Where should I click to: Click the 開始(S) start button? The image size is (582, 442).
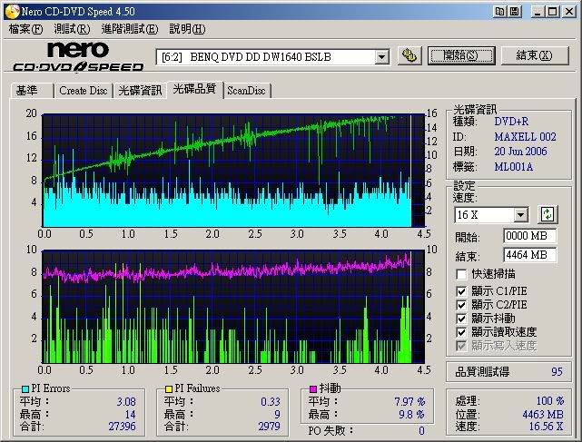coord(461,55)
